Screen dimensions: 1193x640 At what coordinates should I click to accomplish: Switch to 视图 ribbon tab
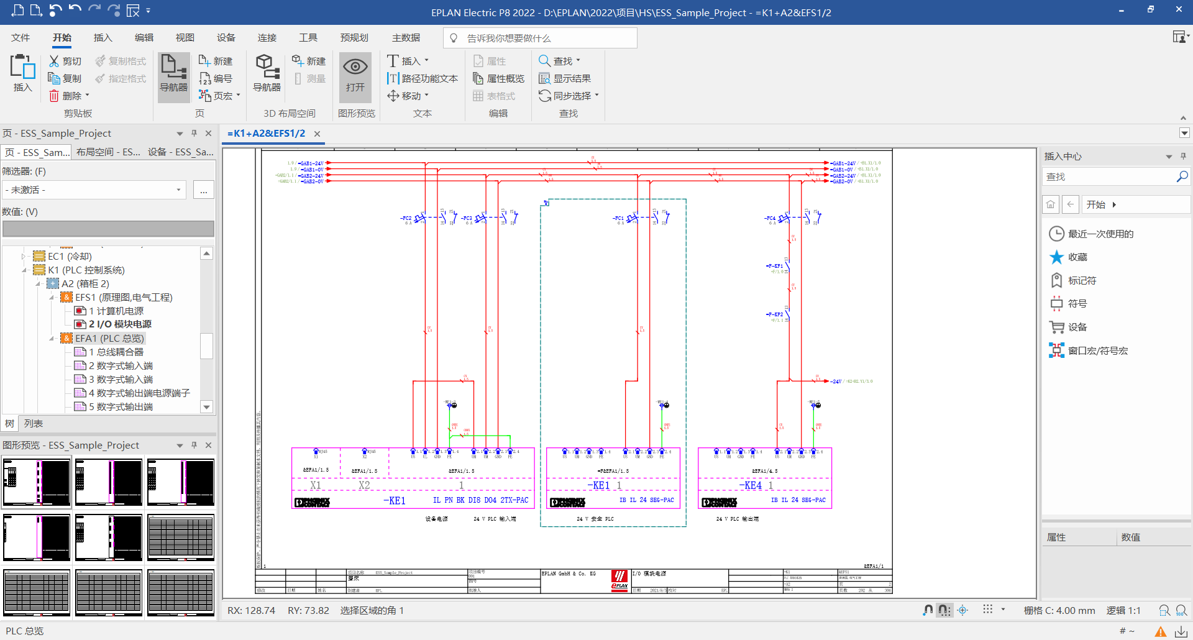click(185, 38)
